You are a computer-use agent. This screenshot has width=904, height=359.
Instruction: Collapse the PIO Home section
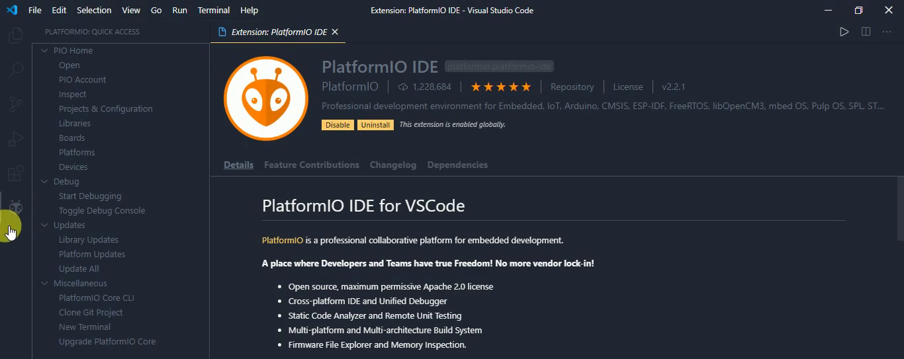coord(45,50)
